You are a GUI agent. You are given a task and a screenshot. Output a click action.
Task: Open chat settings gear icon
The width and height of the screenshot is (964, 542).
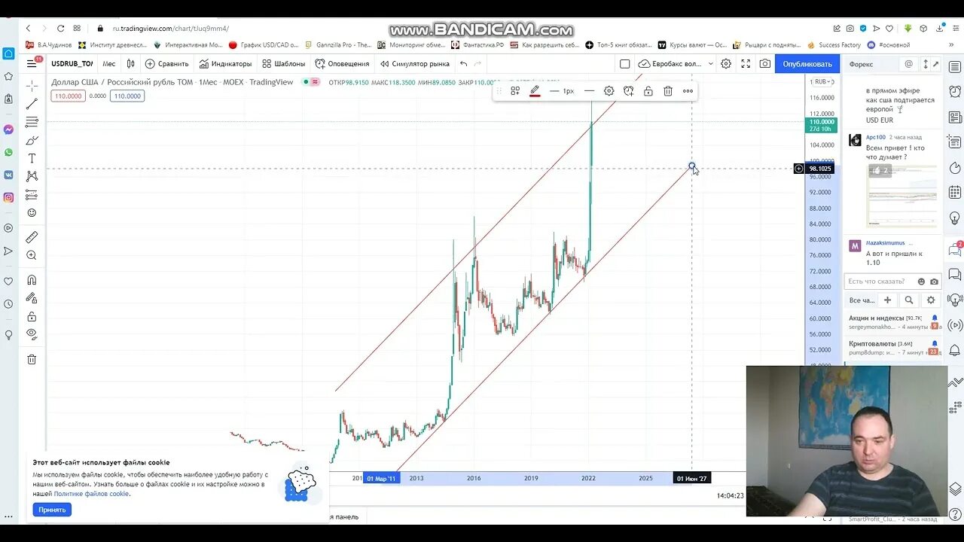[931, 300]
